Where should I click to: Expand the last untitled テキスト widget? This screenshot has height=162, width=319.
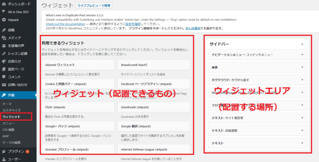pyautogui.click(x=302, y=143)
